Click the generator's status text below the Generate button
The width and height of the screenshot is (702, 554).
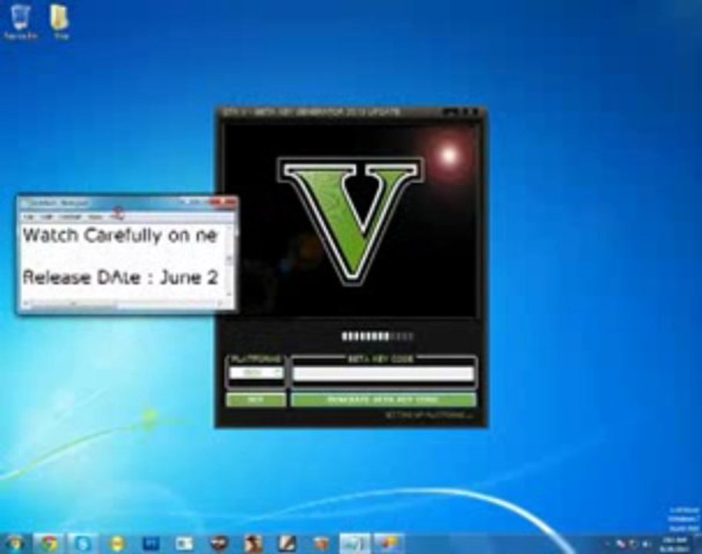[429, 415]
